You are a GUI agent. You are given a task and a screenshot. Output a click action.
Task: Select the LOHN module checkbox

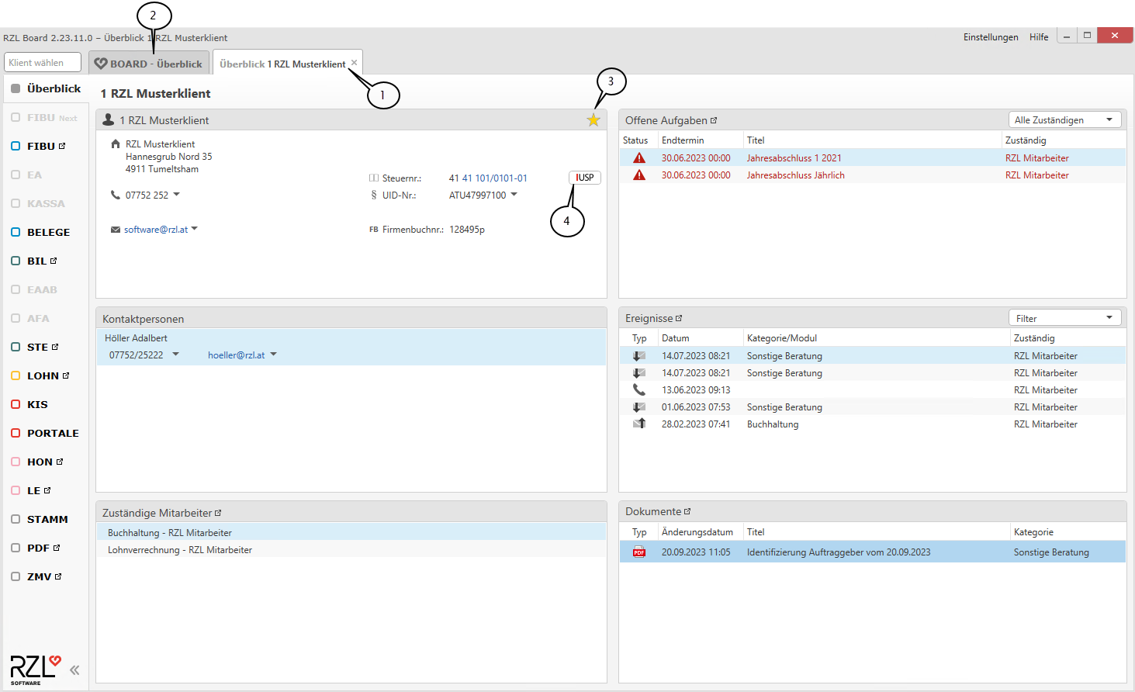[x=16, y=375]
